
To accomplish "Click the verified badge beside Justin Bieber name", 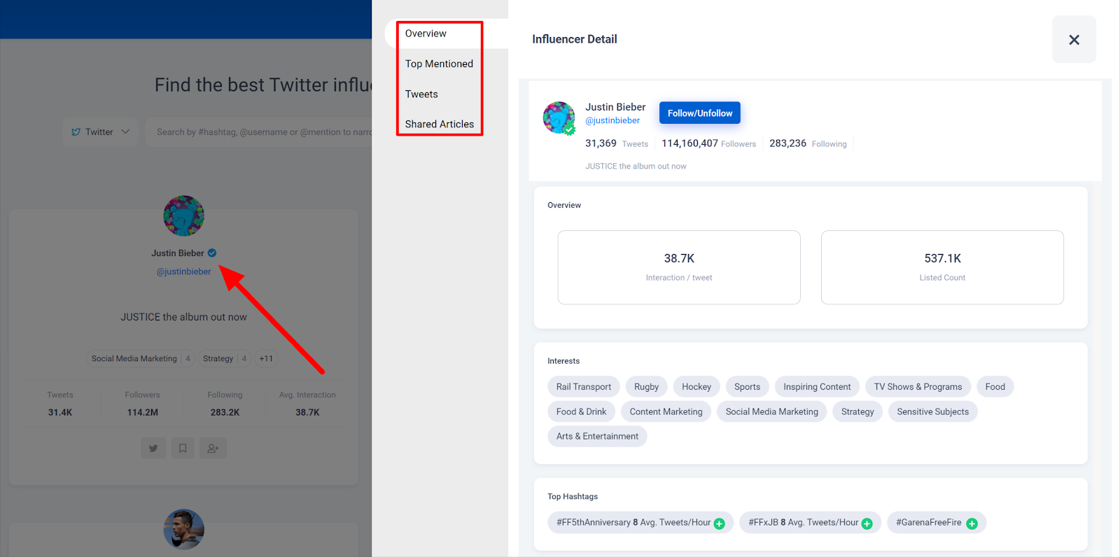I will 212,253.
